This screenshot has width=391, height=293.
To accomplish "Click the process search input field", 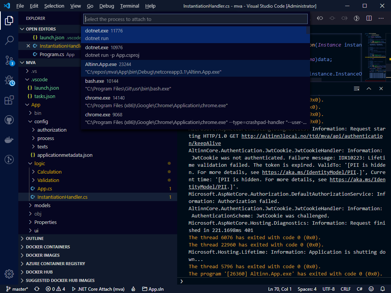I will pos(195,19).
